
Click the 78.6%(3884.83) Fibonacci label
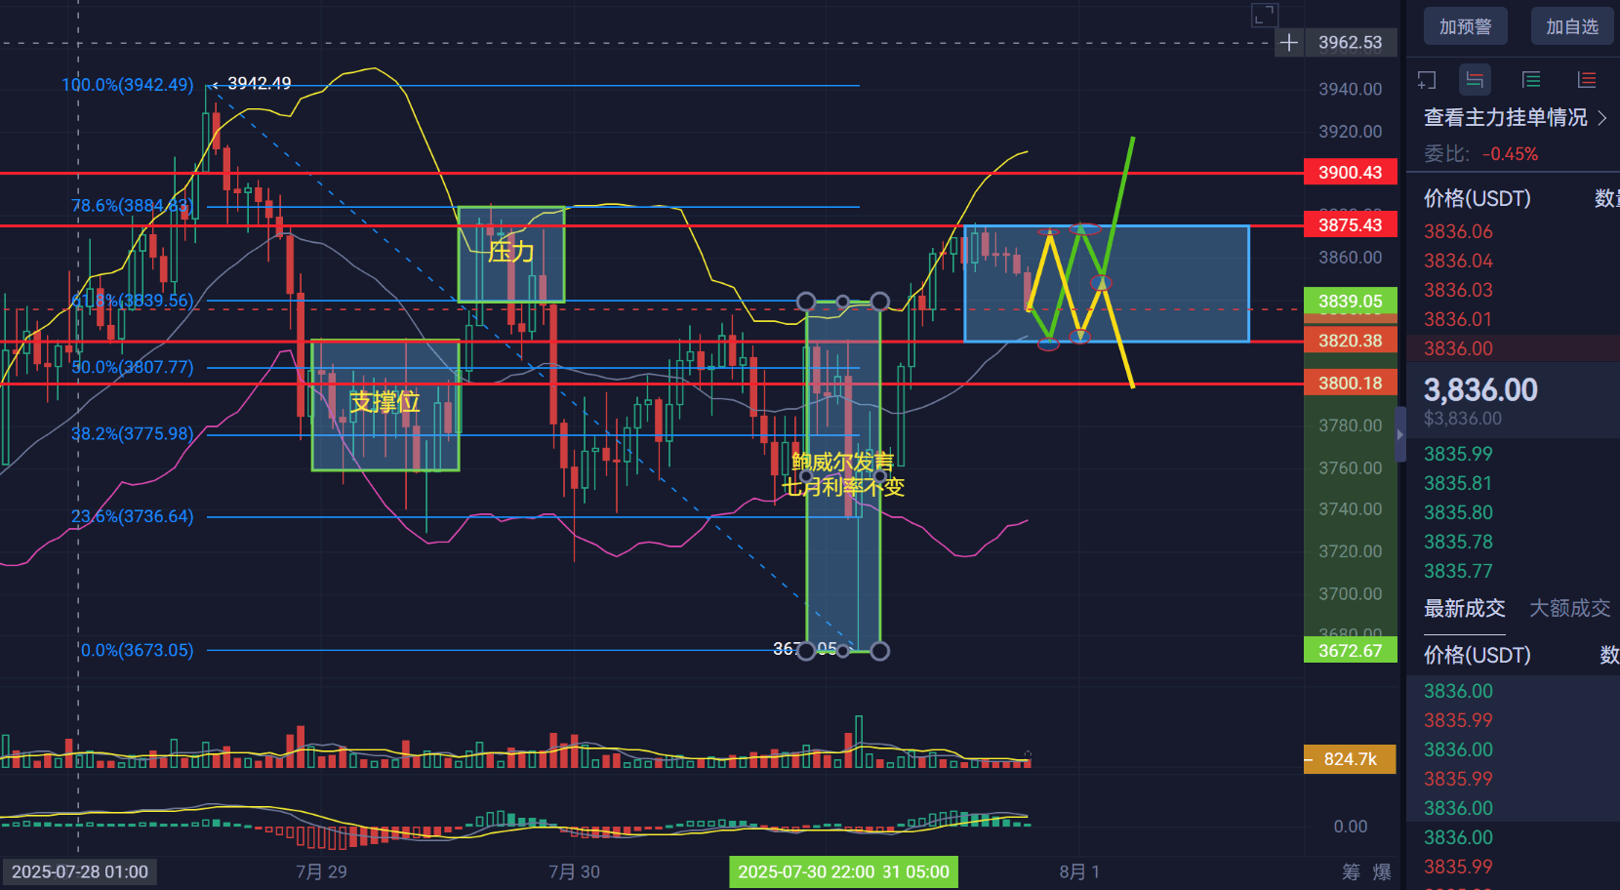pos(132,206)
